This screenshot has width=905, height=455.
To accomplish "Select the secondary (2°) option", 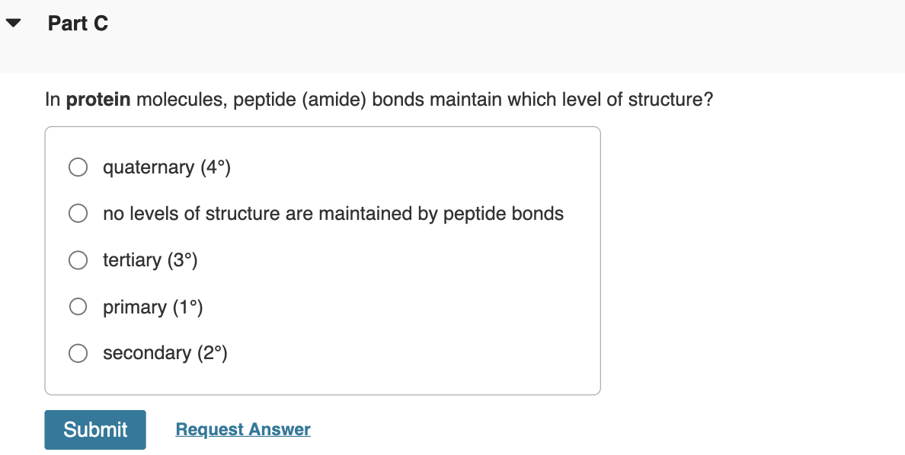I will point(78,353).
